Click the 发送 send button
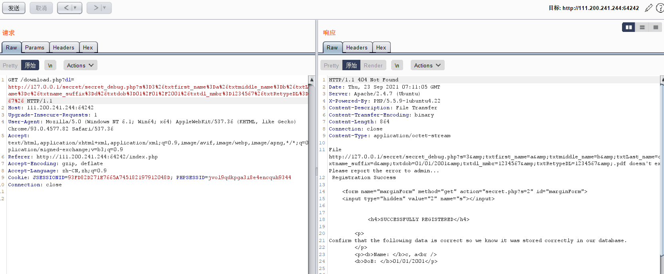The width and height of the screenshot is (664, 274). coord(14,8)
